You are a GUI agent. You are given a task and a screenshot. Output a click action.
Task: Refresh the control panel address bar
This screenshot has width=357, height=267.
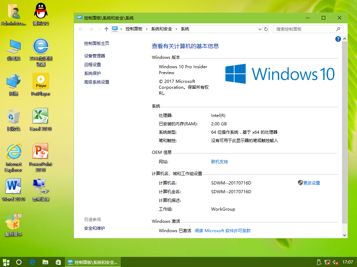pyautogui.click(x=266, y=29)
